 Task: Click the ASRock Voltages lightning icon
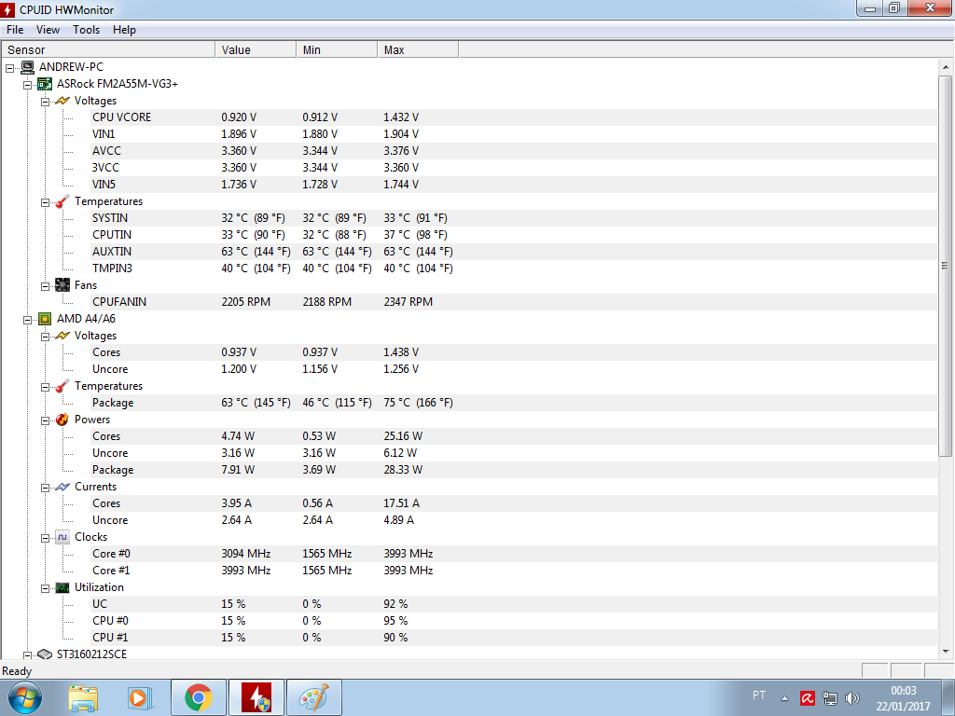point(62,101)
